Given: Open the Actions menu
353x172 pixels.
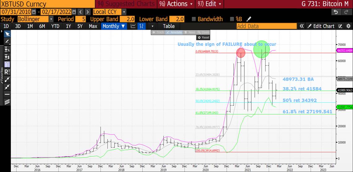Looking at the screenshot, I should pyautogui.click(x=176, y=4).
